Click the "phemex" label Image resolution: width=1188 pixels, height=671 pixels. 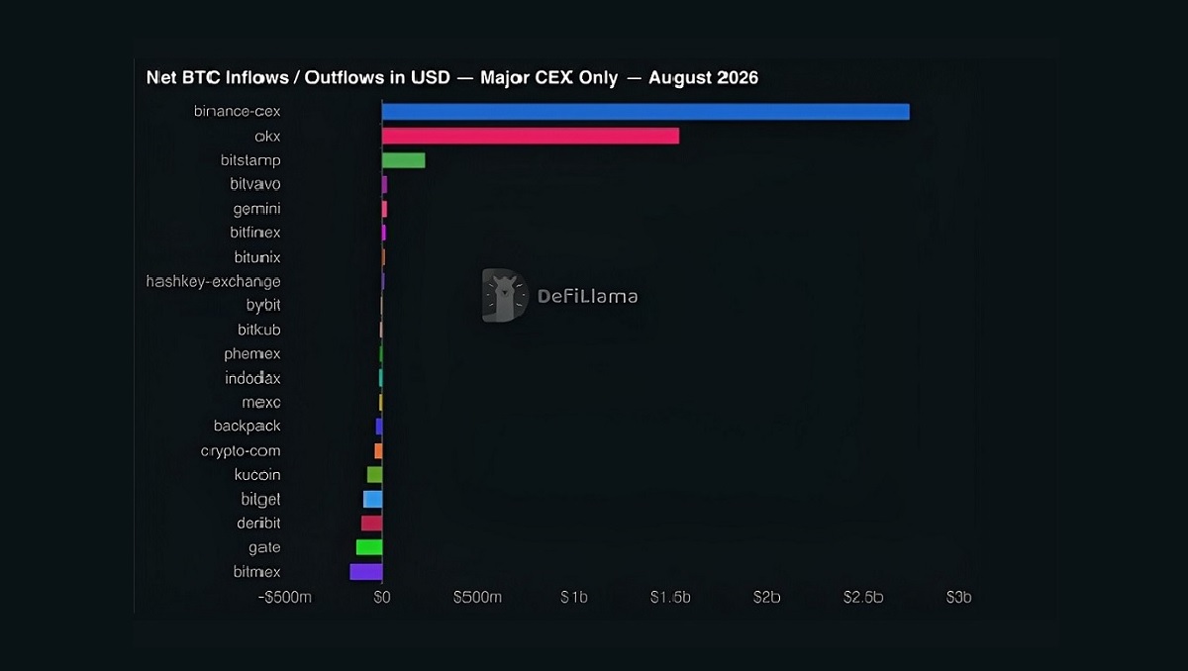pyautogui.click(x=252, y=354)
